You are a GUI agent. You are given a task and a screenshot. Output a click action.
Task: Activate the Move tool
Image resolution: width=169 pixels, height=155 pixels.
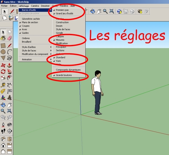click(3, 65)
